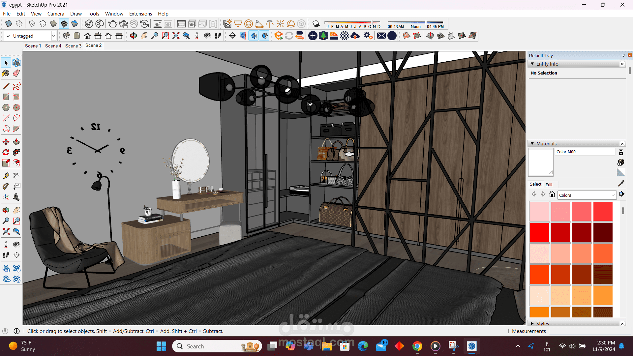The height and width of the screenshot is (356, 633).
Task: Toggle the Section Plane display button
Action: (243, 36)
